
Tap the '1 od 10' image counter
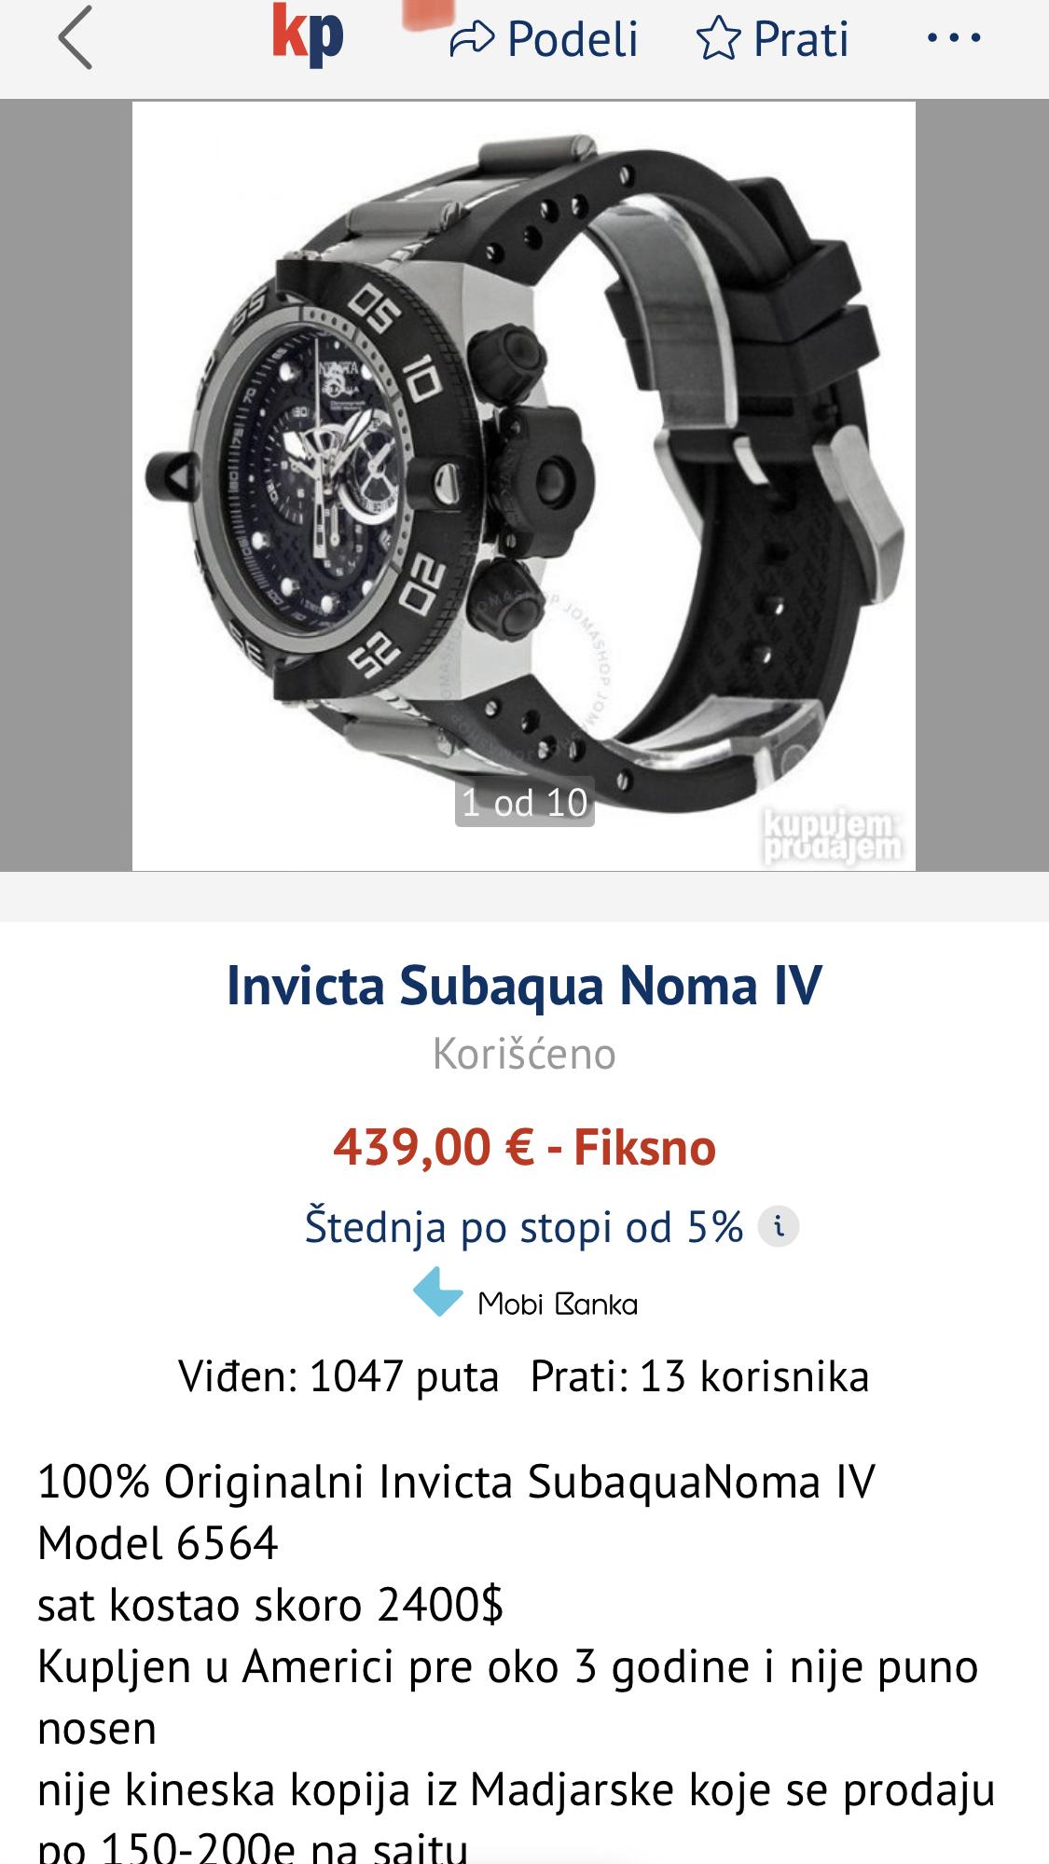(524, 803)
